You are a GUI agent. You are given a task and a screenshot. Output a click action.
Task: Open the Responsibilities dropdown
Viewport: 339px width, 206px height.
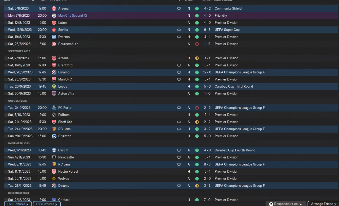pyautogui.click(x=286, y=204)
